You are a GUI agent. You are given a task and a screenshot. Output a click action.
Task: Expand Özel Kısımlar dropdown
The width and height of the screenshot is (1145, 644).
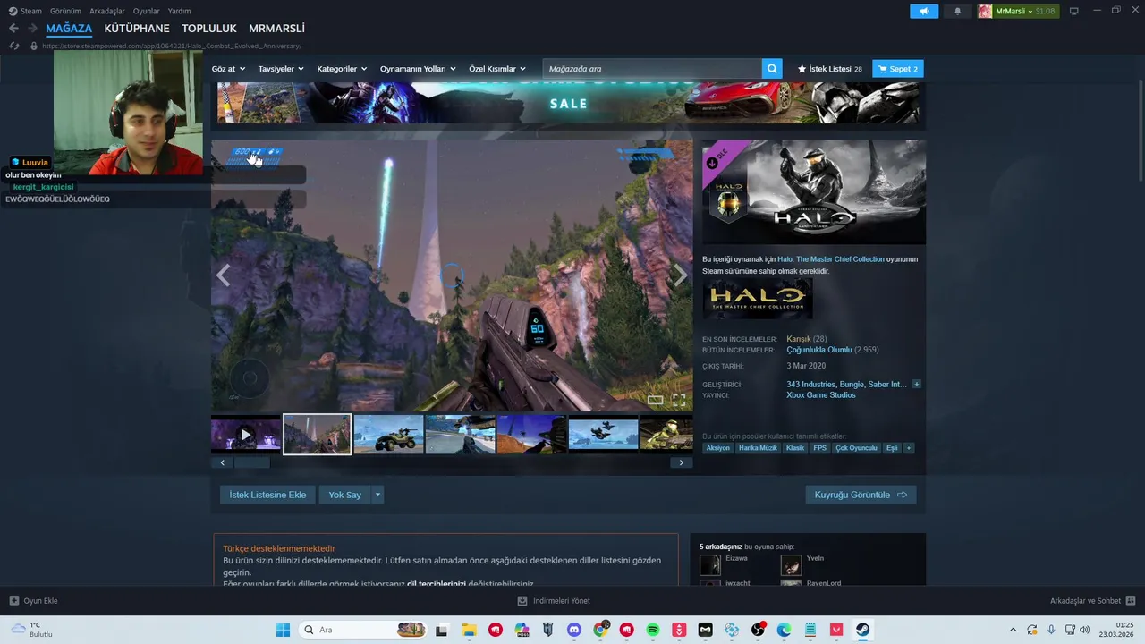click(497, 69)
